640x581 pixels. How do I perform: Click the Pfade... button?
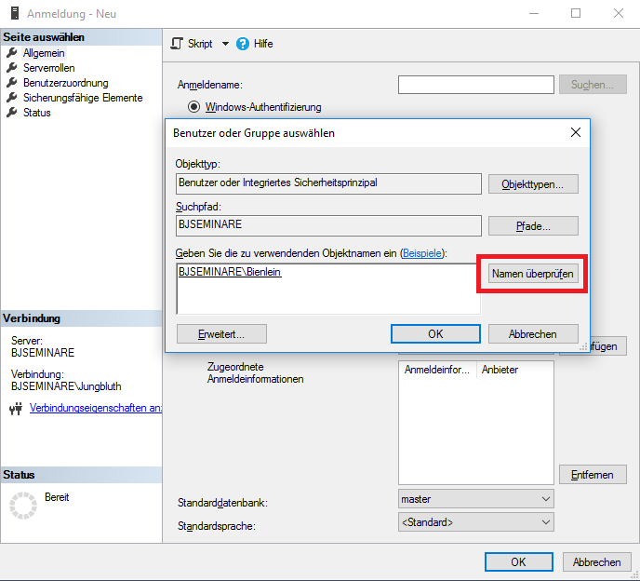point(533,226)
